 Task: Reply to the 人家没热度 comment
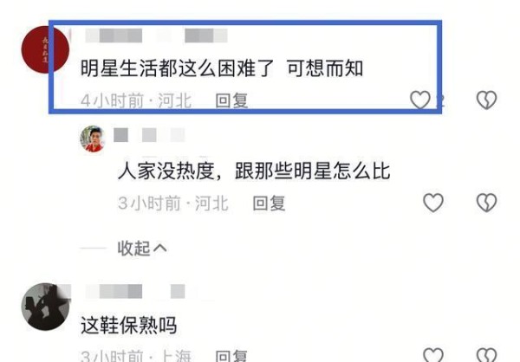[x=269, y=204]
